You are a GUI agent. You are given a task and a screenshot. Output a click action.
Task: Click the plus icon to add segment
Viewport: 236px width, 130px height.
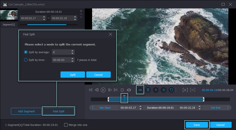(x=156, y=90)
